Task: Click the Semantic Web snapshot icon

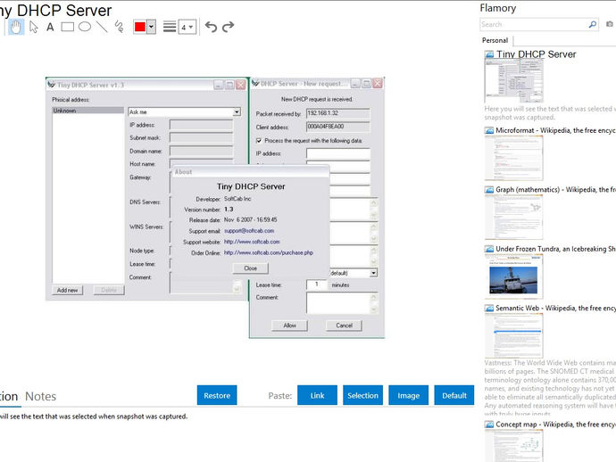Action: (489, 308)
